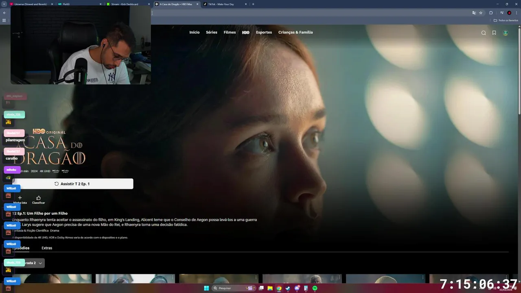Open the HBO Max search icon
The width and height of the screenshot is (521, 293).
pos(484,33)
